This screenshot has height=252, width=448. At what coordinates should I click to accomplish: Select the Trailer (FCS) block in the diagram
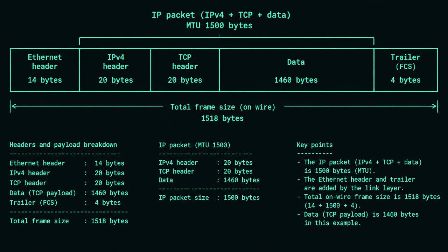(406, 70)
